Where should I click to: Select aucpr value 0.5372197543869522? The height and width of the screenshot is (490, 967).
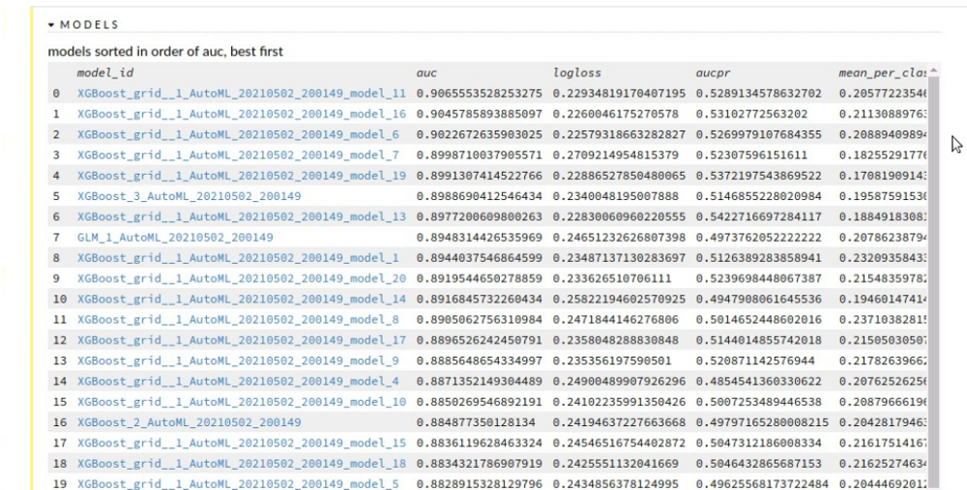(x=758, y=176)
